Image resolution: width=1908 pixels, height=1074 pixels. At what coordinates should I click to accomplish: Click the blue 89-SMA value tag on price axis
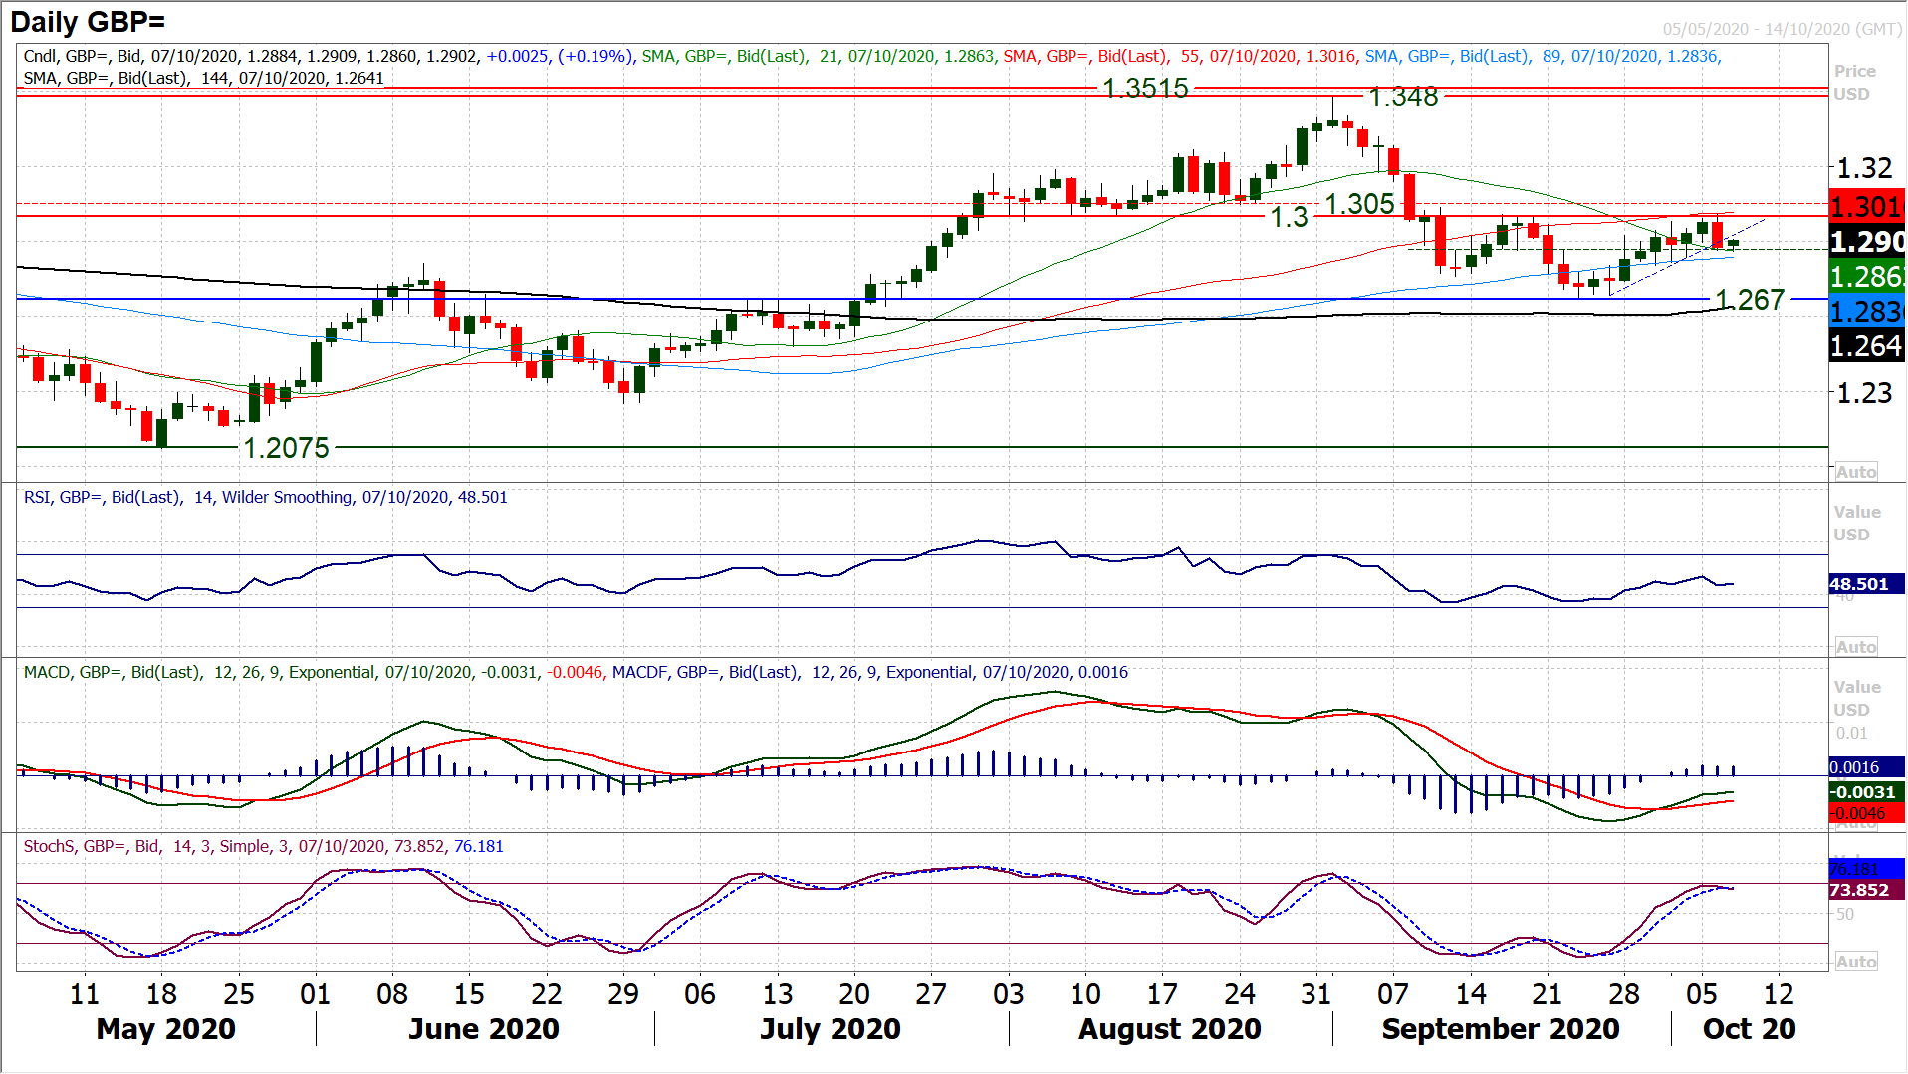pos(1867,312)
